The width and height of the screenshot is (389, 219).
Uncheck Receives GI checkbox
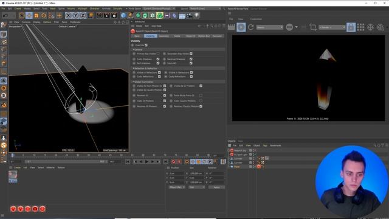[165, 96]
